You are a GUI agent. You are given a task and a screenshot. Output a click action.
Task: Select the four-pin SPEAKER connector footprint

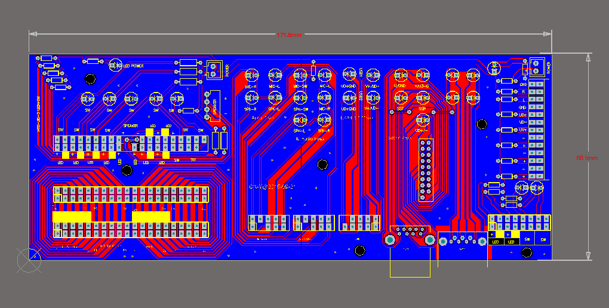tap(212, 106)
